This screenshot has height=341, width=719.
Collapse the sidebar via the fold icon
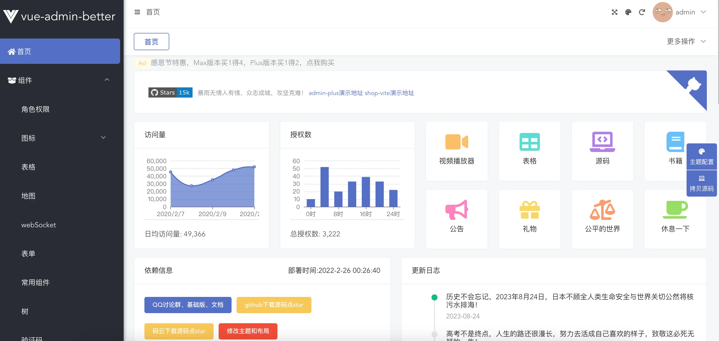tap(137, 12)
